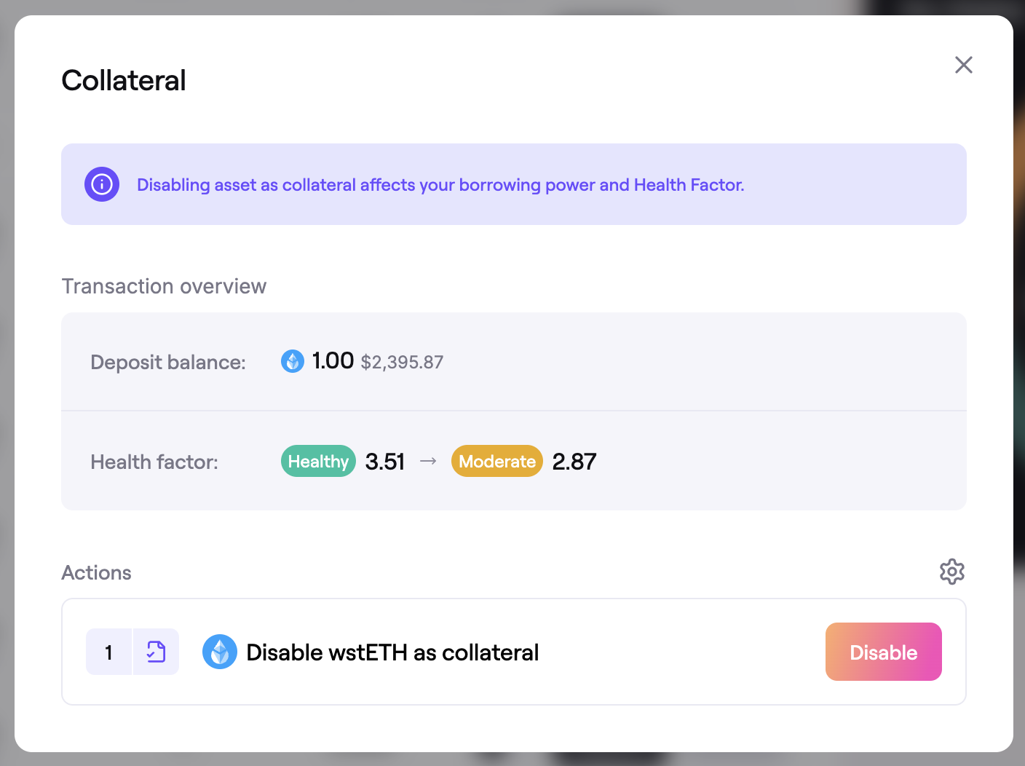Click the step number 1 box
This screenshot has height=766, width=1025.
tap(109, 652)
